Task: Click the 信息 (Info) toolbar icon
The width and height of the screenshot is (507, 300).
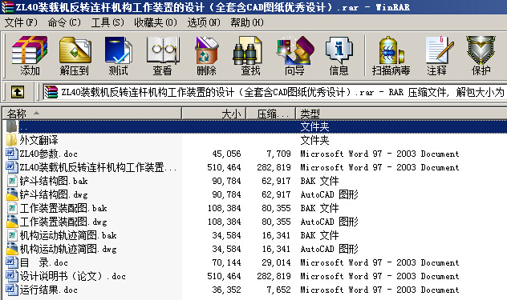Action: click(x=339, y=50)
